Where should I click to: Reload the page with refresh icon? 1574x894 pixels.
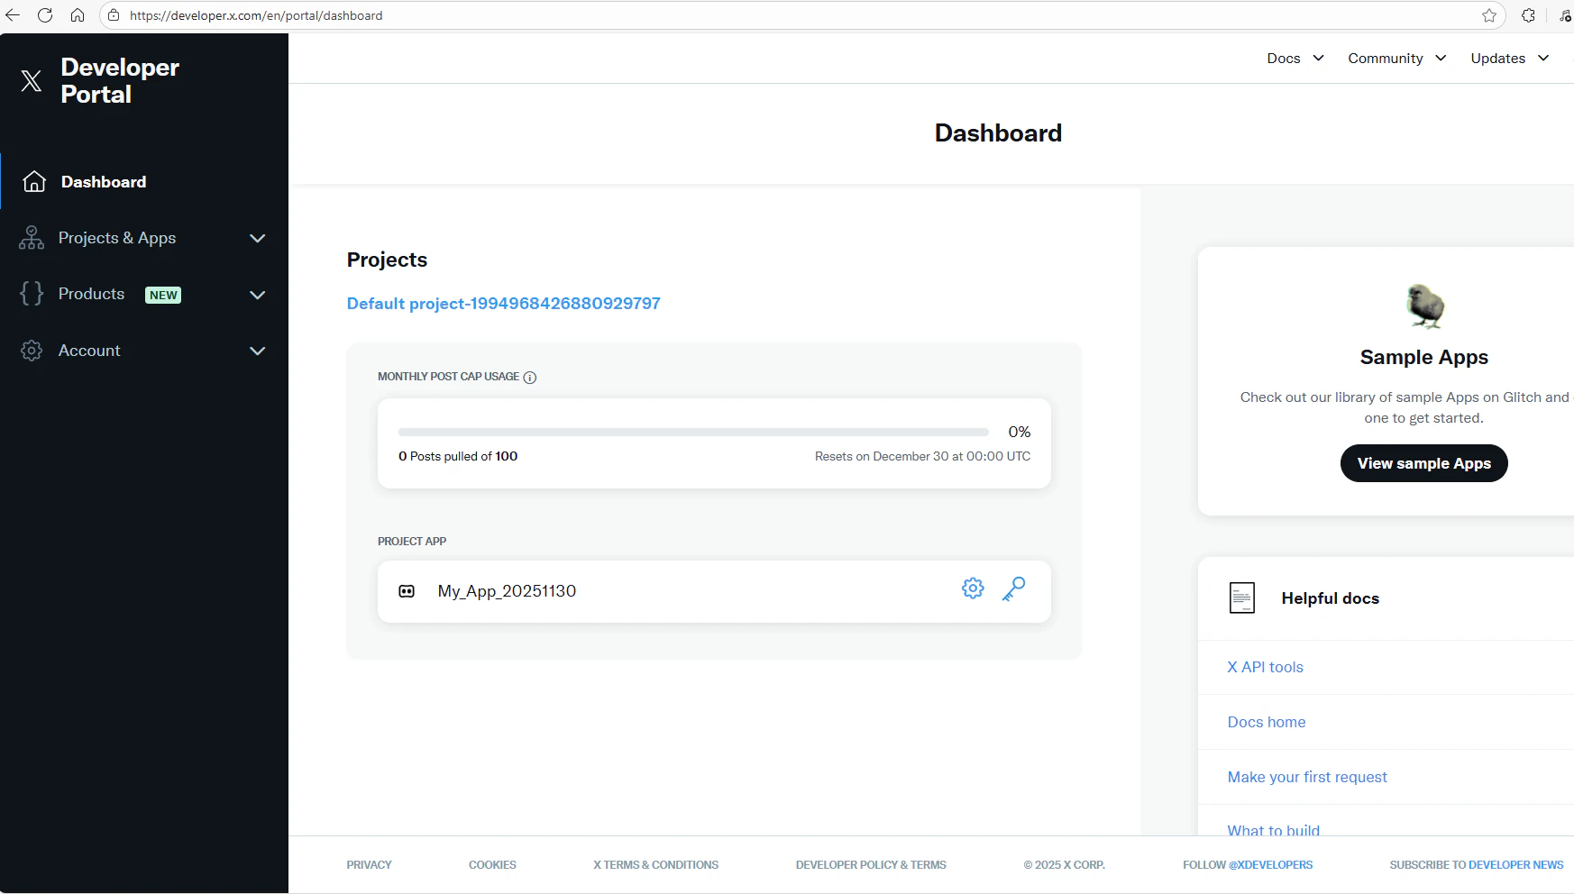click(x=45, y=15)
